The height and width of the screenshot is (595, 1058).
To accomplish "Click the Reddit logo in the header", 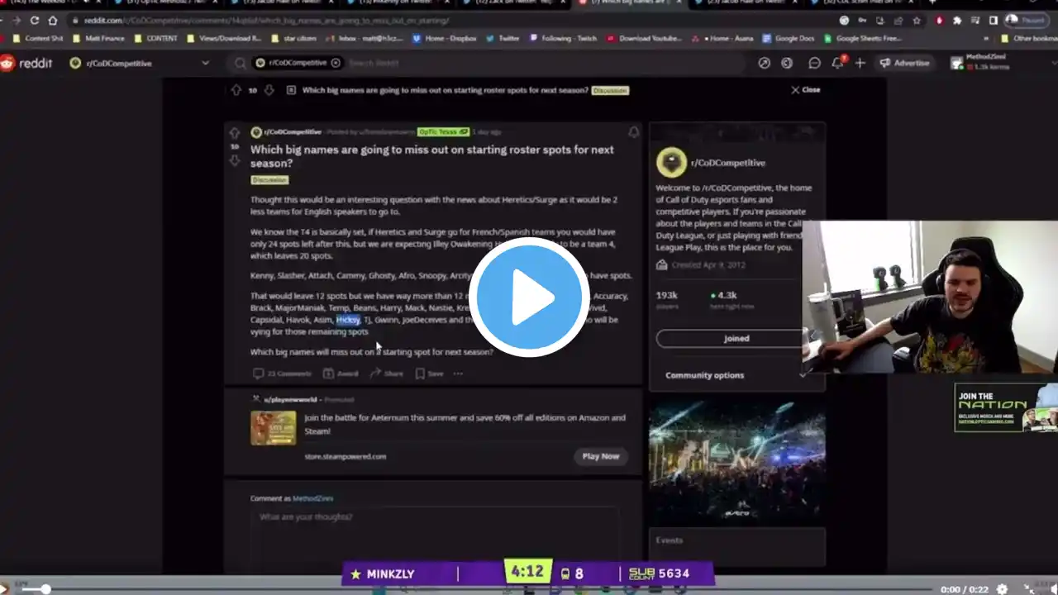I will point(26,63).
